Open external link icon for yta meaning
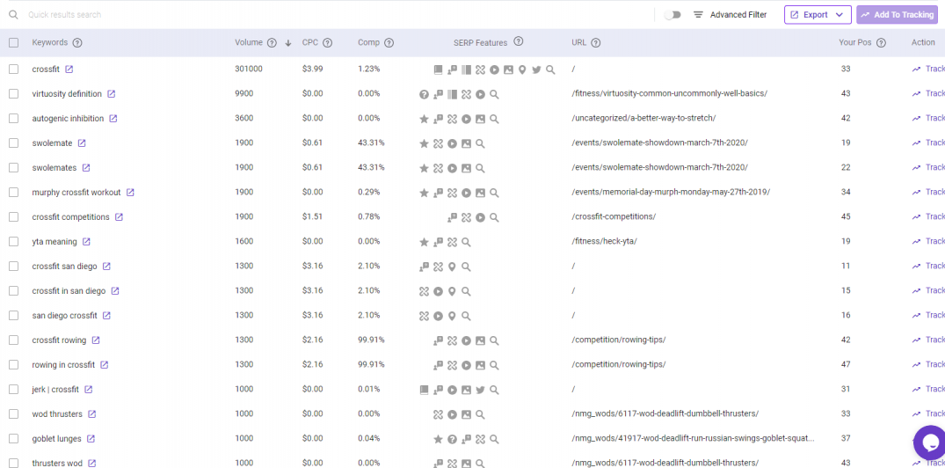Image resolution: width=945 pixels, height=468 pixels. tap(86, 242)
